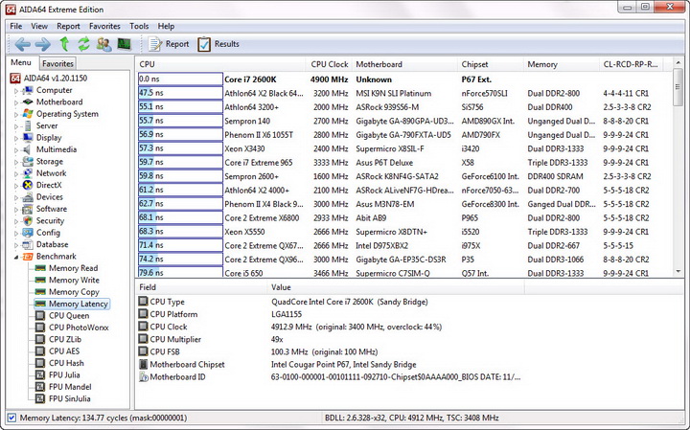Select the Computer tree icon

point(28,90)
